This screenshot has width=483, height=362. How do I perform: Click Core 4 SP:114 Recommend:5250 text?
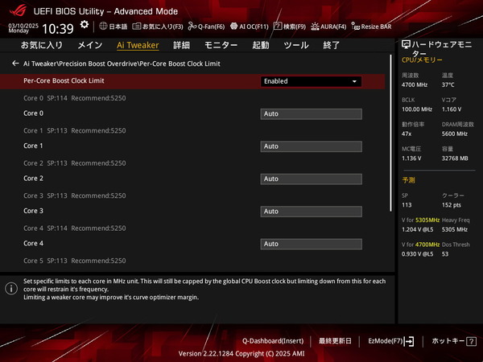click(75, 228)
